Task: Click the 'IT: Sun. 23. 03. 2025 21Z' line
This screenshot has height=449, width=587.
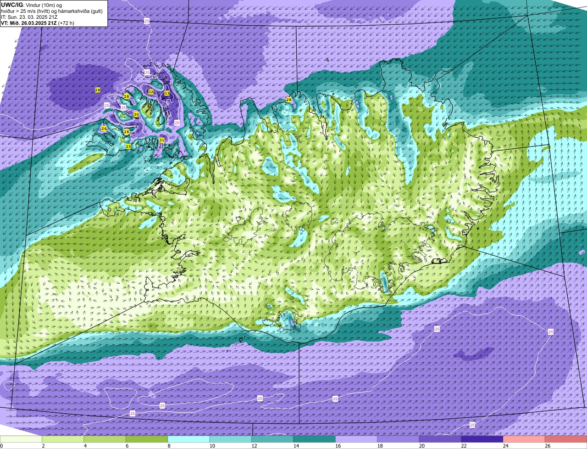Action: tap(29, 17)
